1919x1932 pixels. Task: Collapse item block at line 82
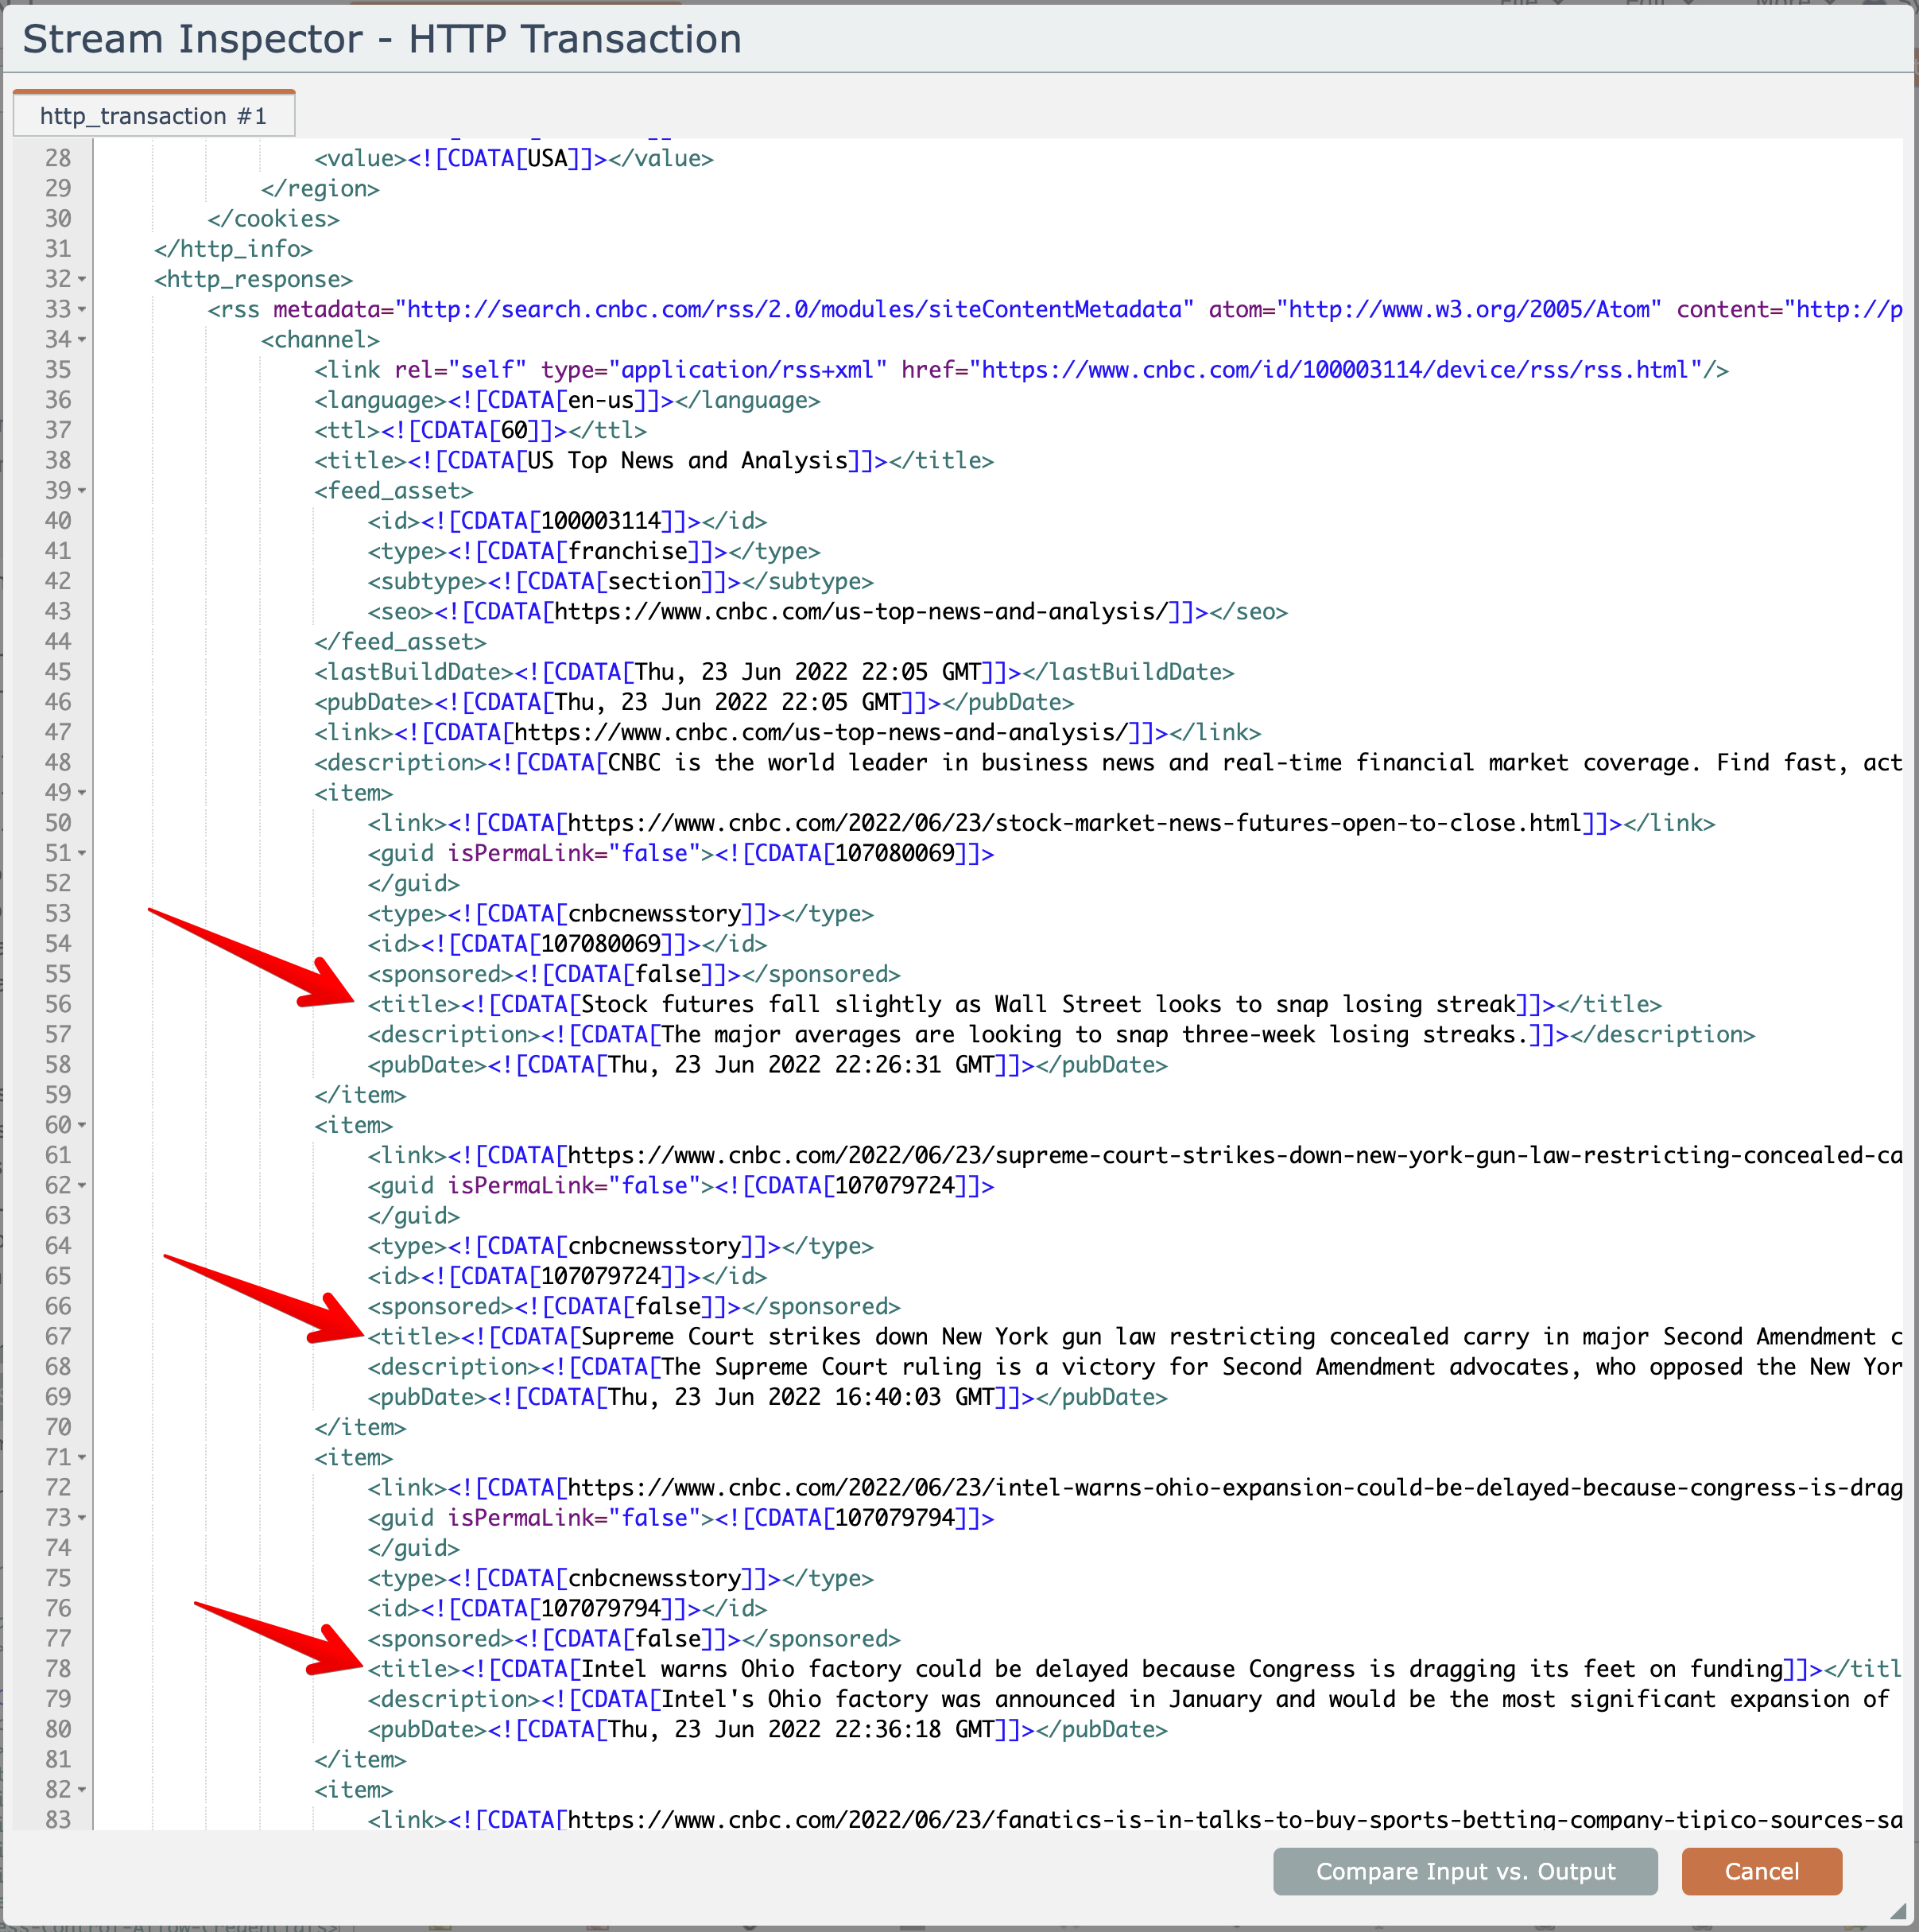pyautogui.click(x=82, y=1790)
